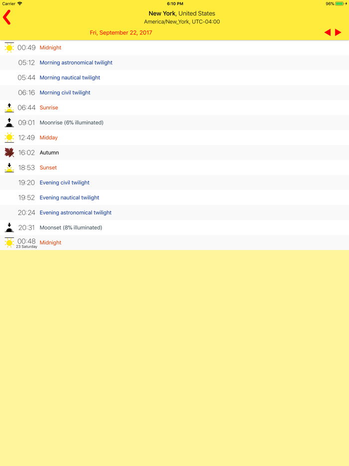This screenshot has height=466, width=349.
Task: Tap the 16:02 time value
Action: pyautogui.click(x=26, y=153)
